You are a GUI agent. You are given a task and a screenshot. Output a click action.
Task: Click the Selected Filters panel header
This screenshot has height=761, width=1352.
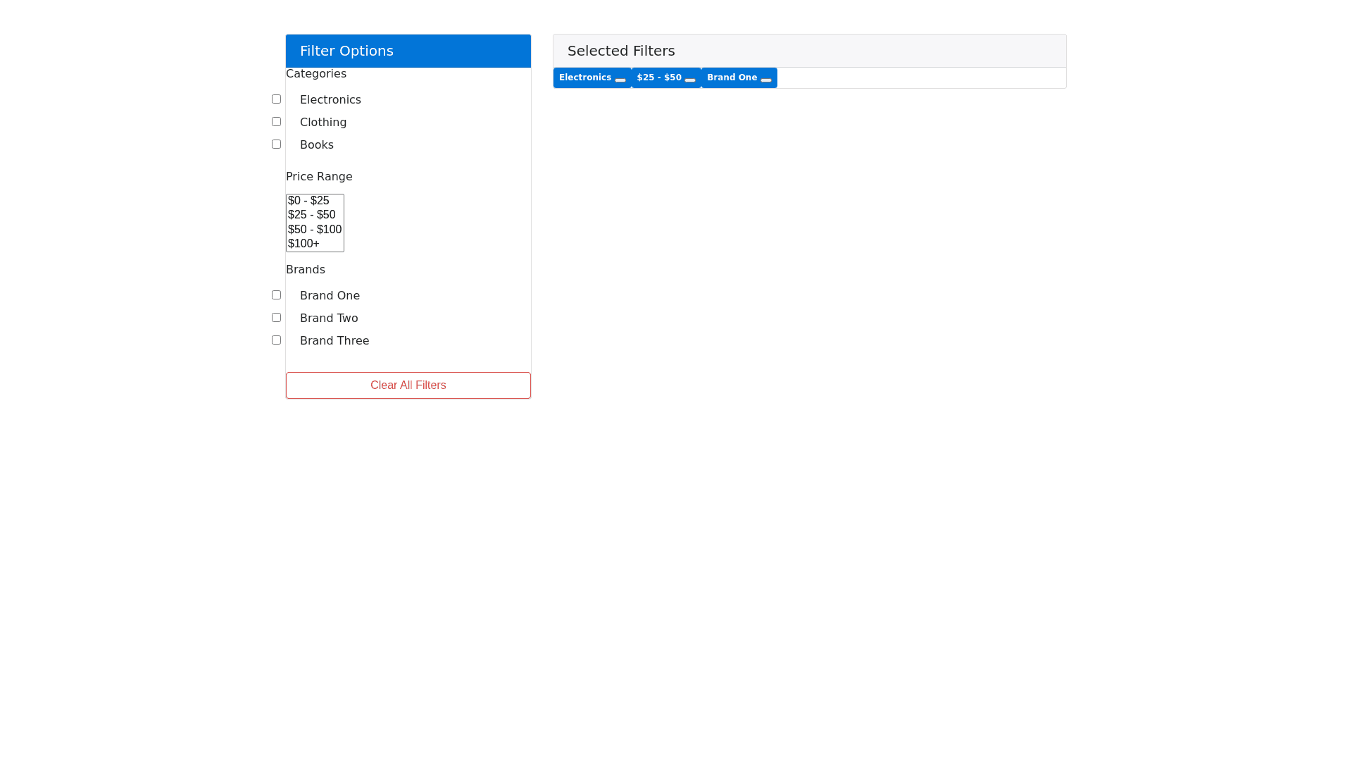809,51
